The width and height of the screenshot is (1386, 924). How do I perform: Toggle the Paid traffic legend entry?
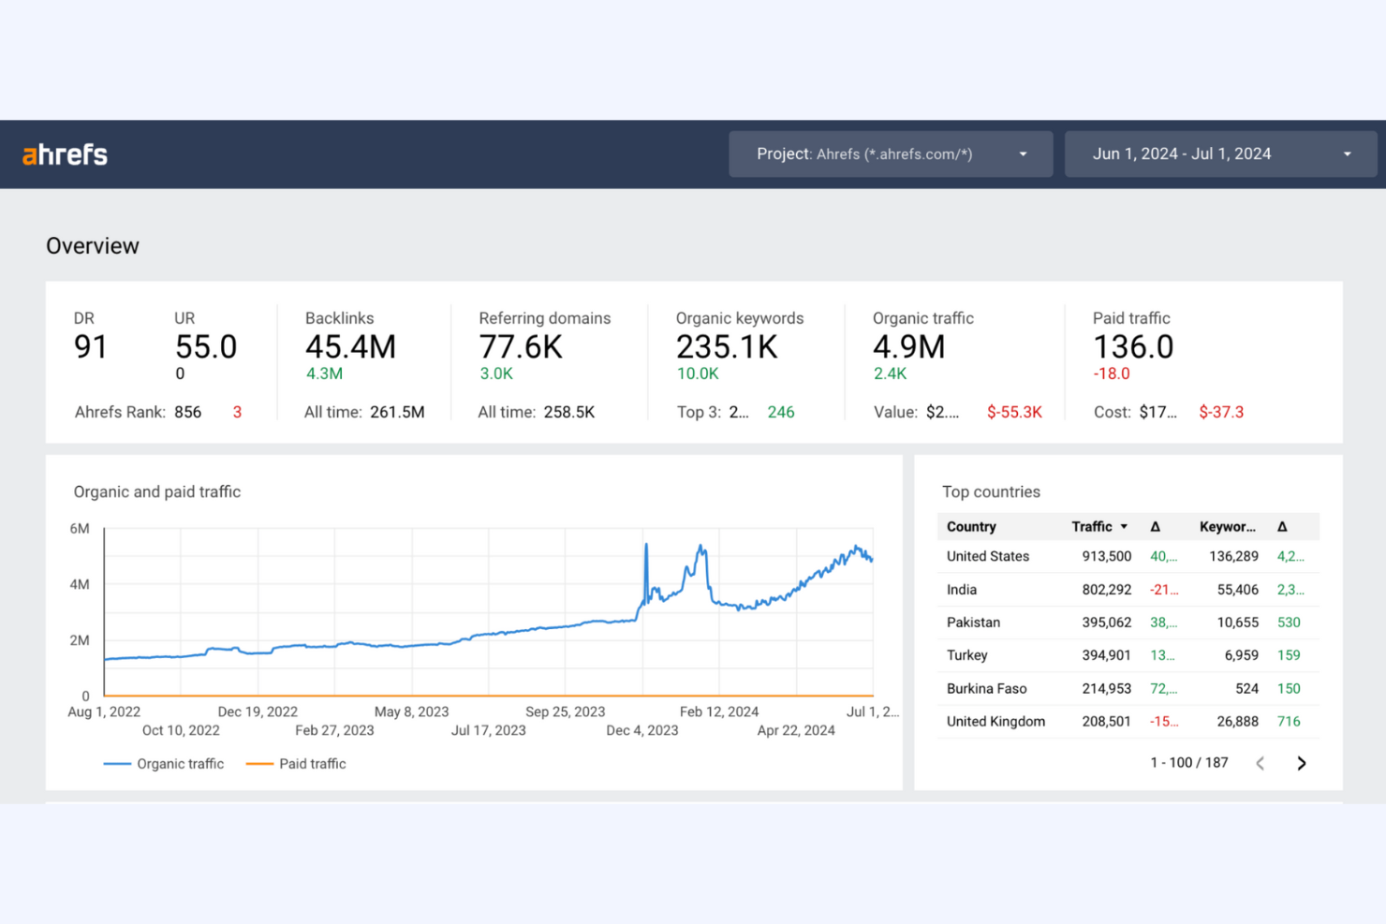coord(296,763)
